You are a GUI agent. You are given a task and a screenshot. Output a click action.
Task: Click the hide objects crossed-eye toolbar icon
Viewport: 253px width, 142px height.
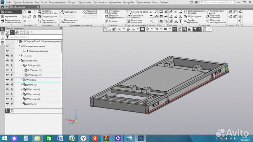156,29
